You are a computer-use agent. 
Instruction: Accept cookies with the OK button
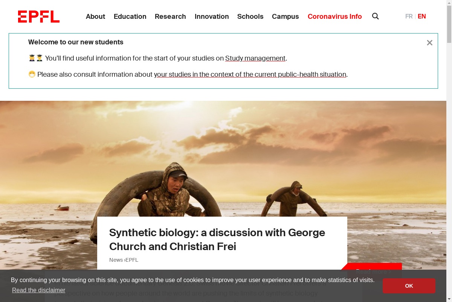tap(409, 286)
